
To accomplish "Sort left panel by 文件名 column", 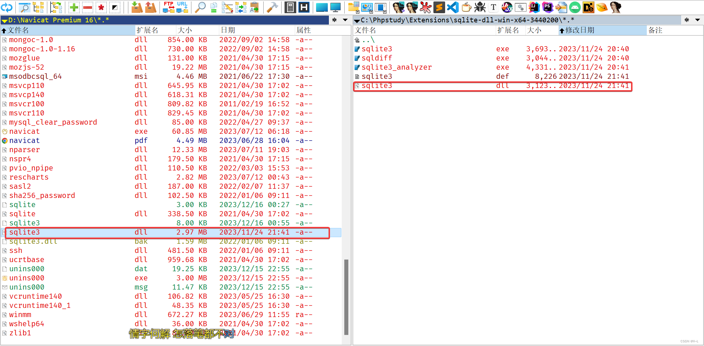I will tap(68, 30).
